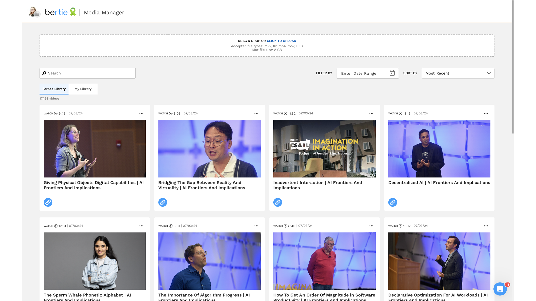Open Bridging The Gap video thumbnail

coord(209,148)
